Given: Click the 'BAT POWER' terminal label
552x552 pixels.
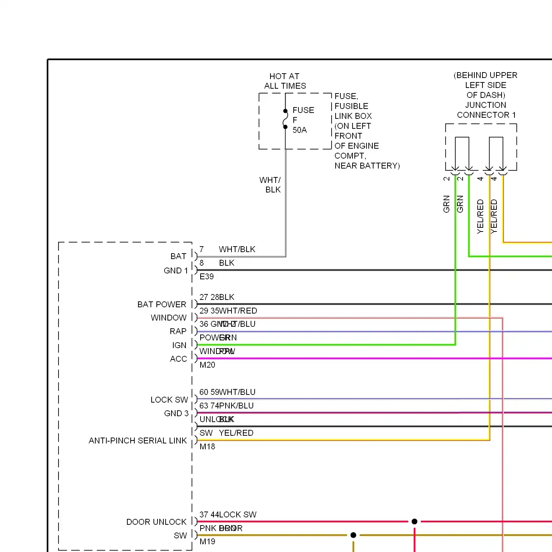Looking at the screenshot, I should [x=162, y=304].
